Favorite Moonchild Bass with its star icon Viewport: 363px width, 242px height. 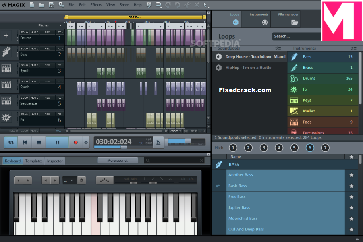coord(351,219)
